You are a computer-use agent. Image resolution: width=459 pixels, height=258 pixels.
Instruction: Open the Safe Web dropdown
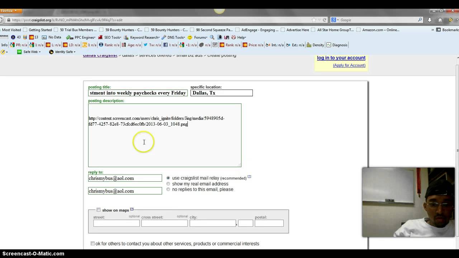pyautogui.click(x=29, y=52)
